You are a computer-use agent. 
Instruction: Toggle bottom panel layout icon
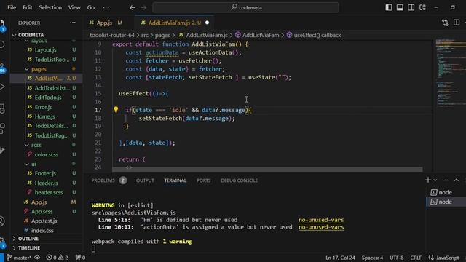[x=400, y=7]
